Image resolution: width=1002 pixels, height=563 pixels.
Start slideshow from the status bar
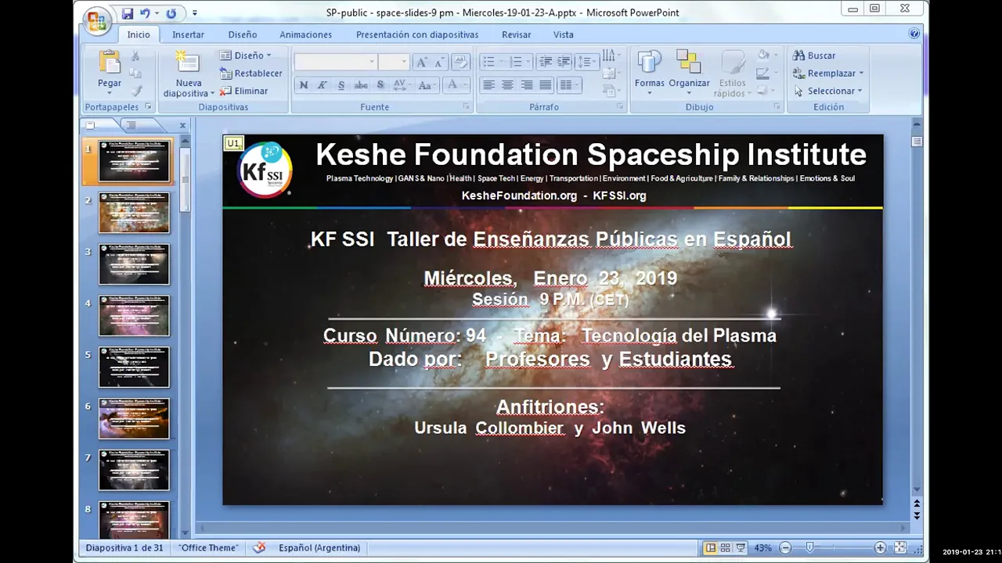click(741, 548)
